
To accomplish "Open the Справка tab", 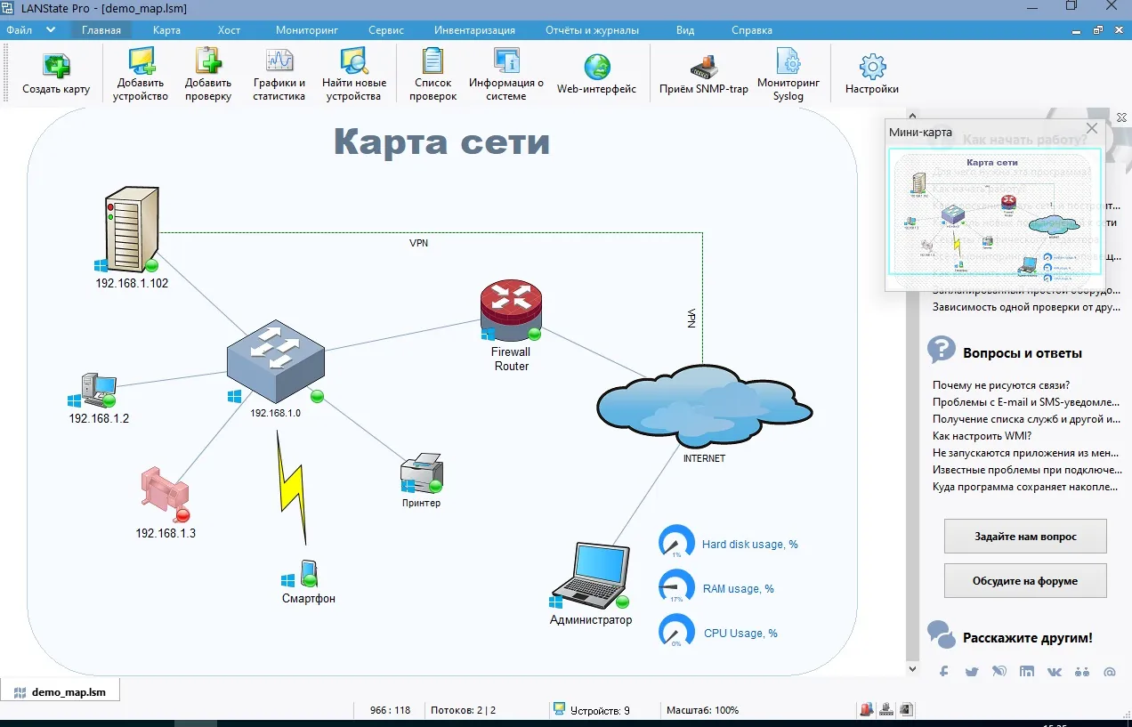I will tap(752, 29).
